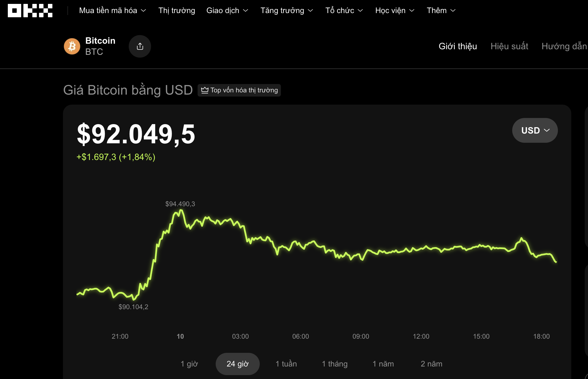Open the 'Học viện' menu

click(395, 11)
